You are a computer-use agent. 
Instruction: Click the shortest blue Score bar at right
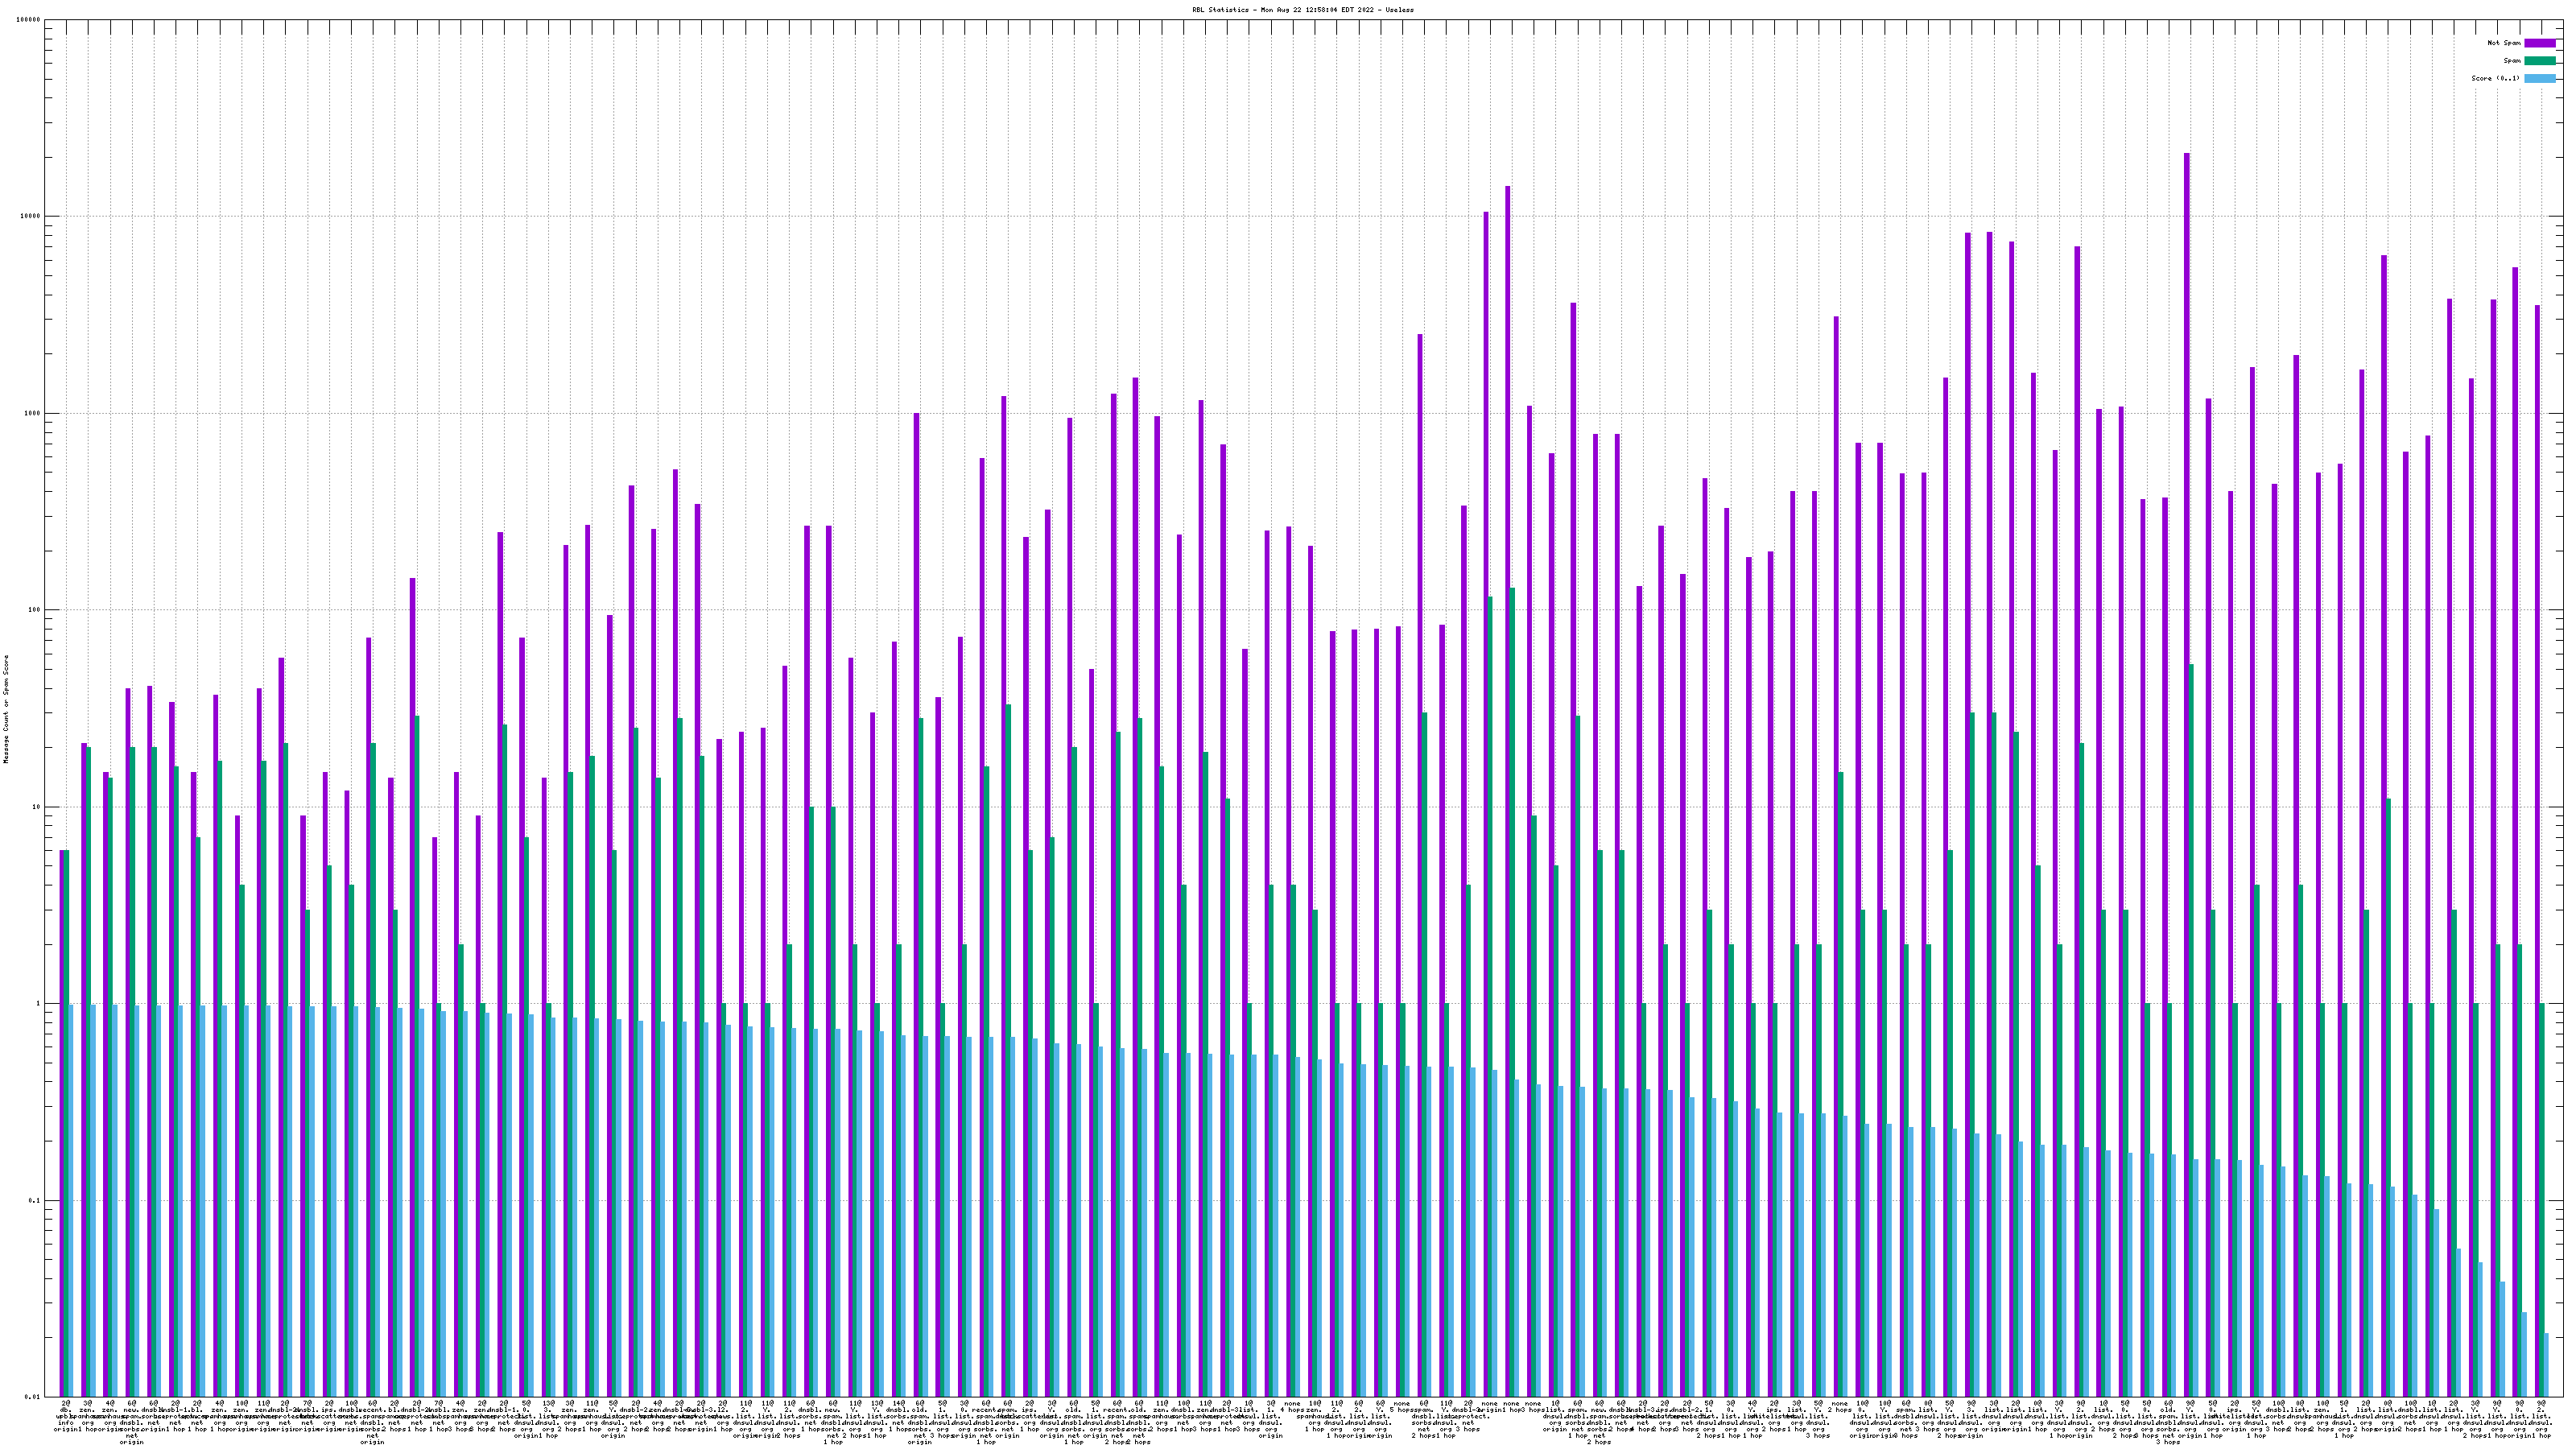[x=2547, y=1364]
